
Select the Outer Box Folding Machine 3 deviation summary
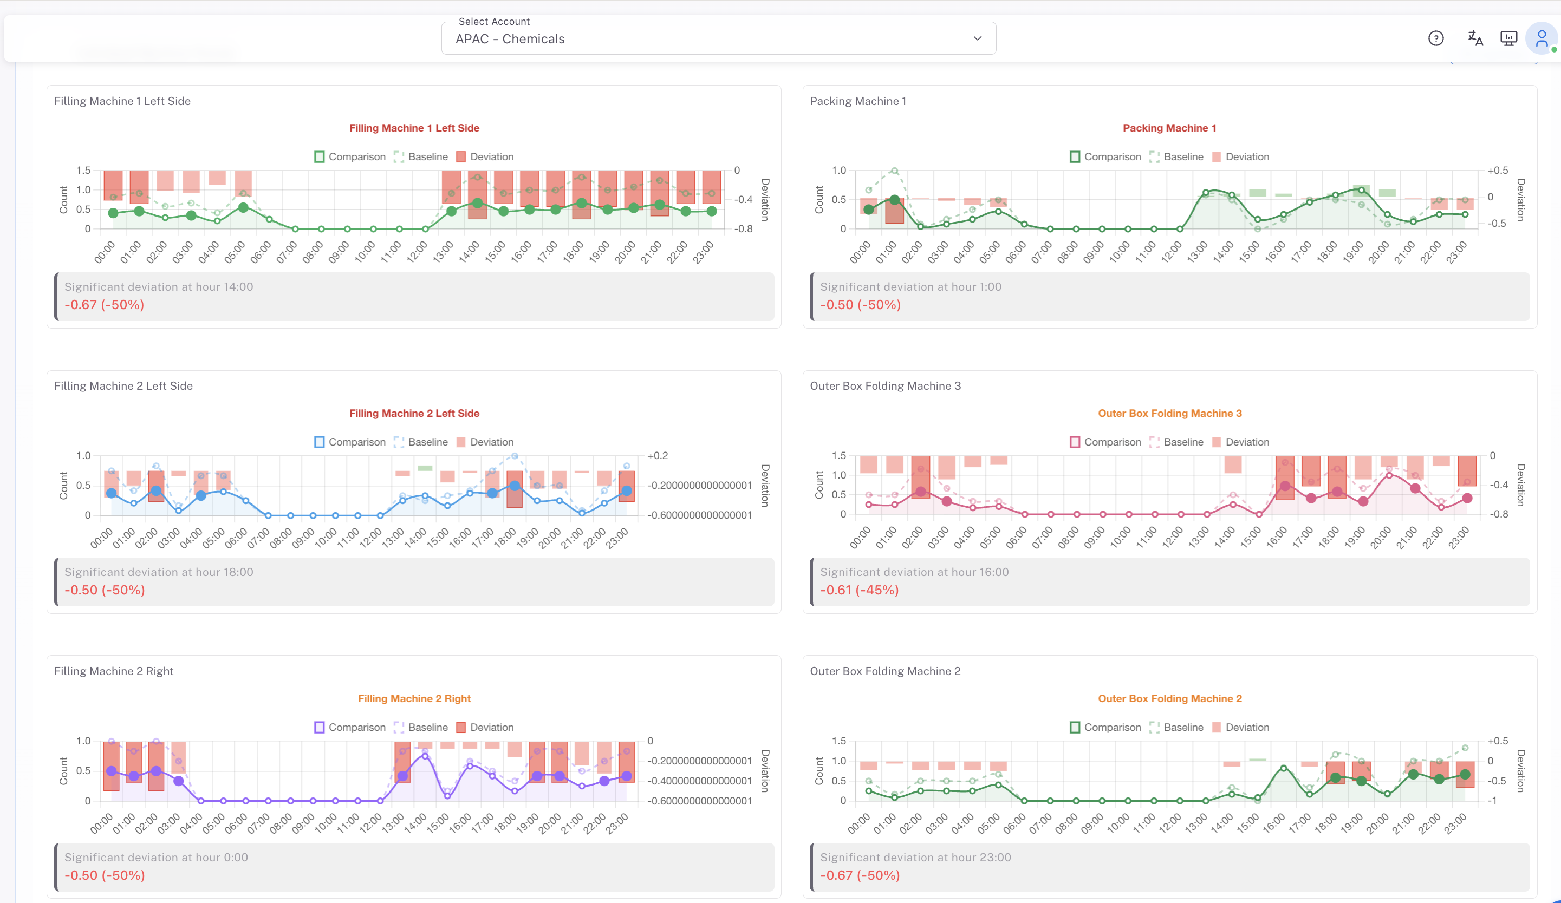(x=1169, y=581)
